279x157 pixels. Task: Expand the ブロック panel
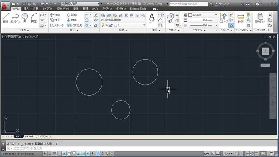pyautogui.click(x=174, y=30)
